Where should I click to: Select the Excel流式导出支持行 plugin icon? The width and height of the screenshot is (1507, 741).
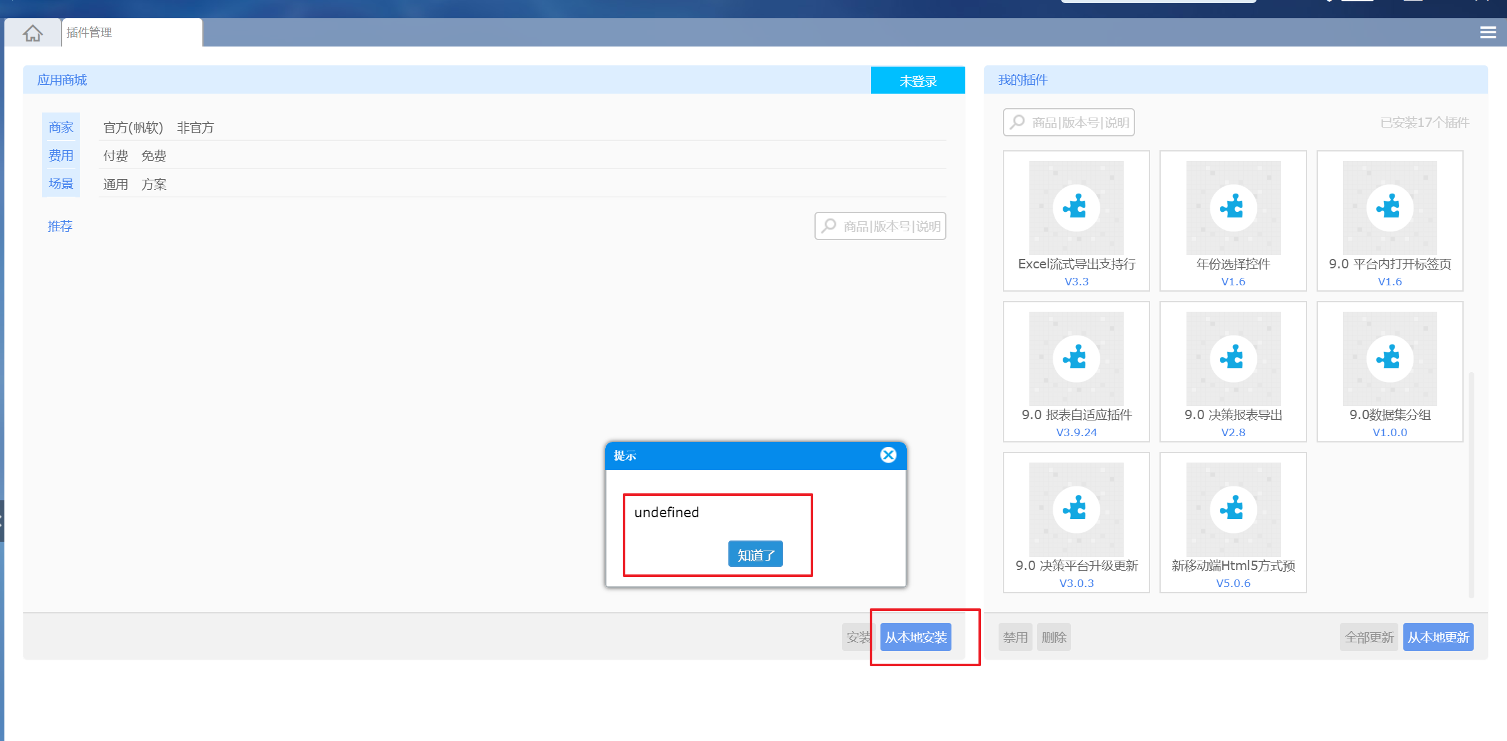(1076, 207)
